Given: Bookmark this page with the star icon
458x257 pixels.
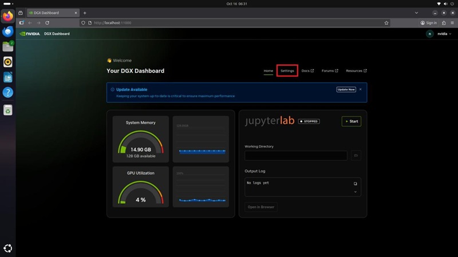Looking at the screenshot, I should [386, 23].
